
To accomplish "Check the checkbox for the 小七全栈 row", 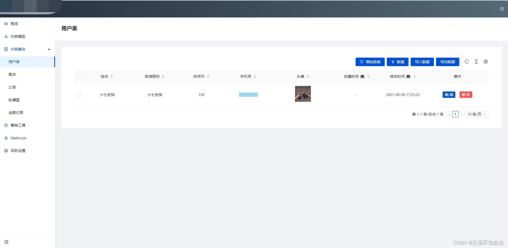I will click(79, 94).
